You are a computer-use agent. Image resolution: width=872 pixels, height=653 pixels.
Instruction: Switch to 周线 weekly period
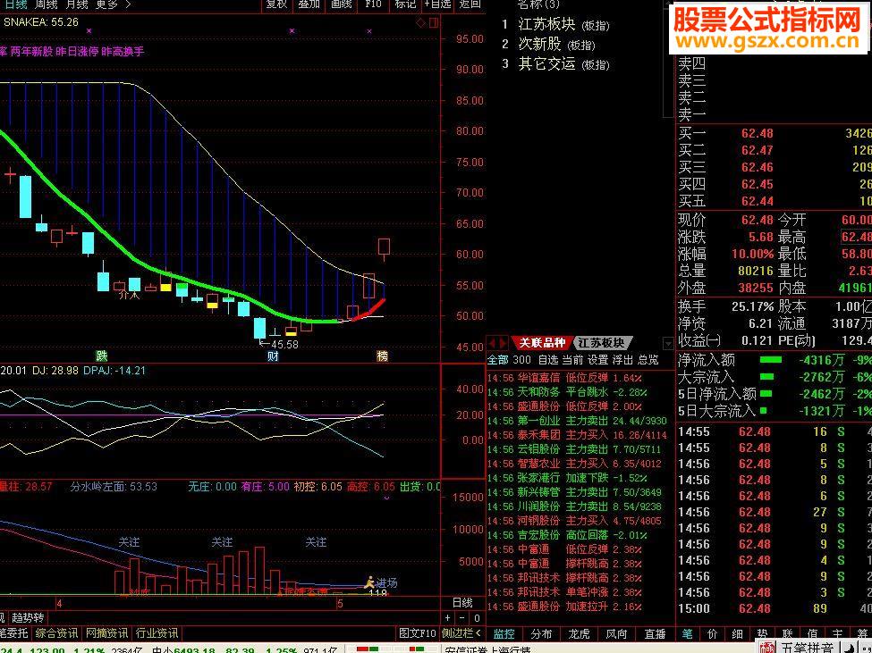pyautogui.click(x=46, y=4)
